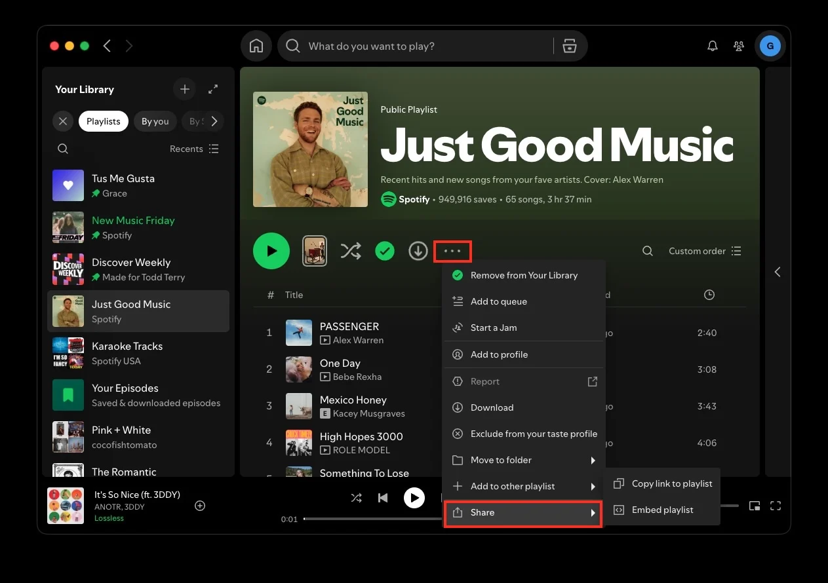
Task: Choose the Download menu entry
Action: [524, 407]
